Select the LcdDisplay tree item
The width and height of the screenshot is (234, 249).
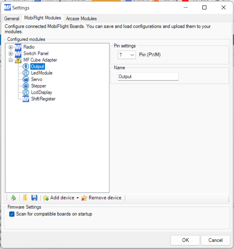pos(41,92)
